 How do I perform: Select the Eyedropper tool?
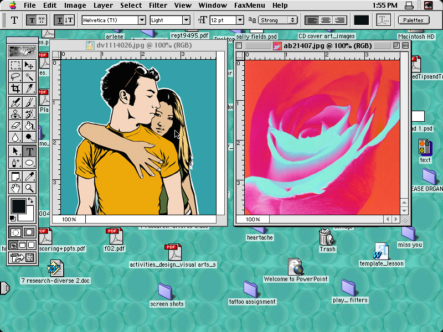click(29, 177)
